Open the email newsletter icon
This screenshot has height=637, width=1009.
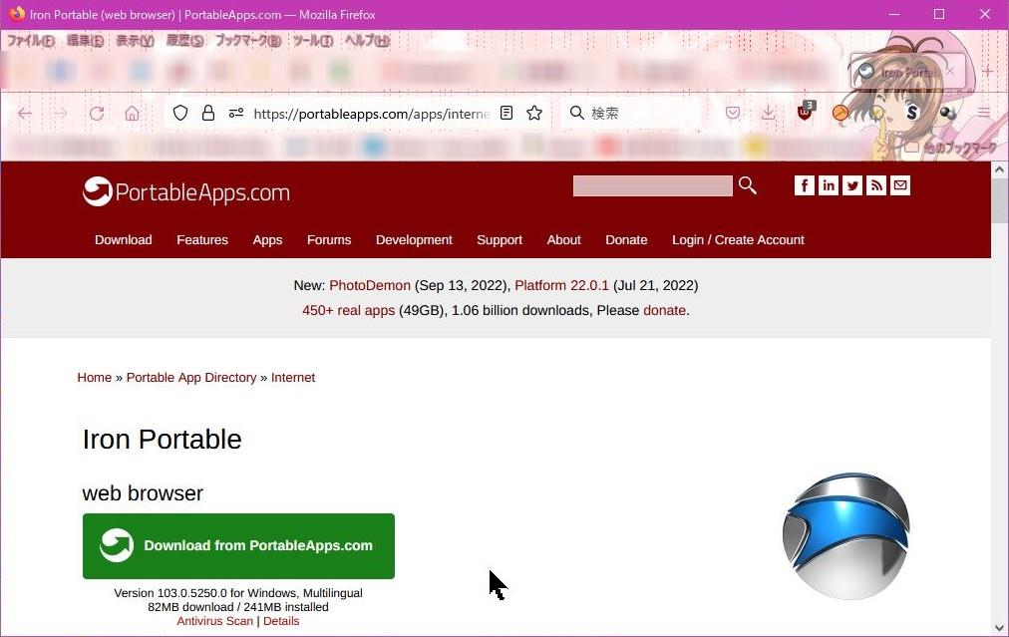pos(900,185)
